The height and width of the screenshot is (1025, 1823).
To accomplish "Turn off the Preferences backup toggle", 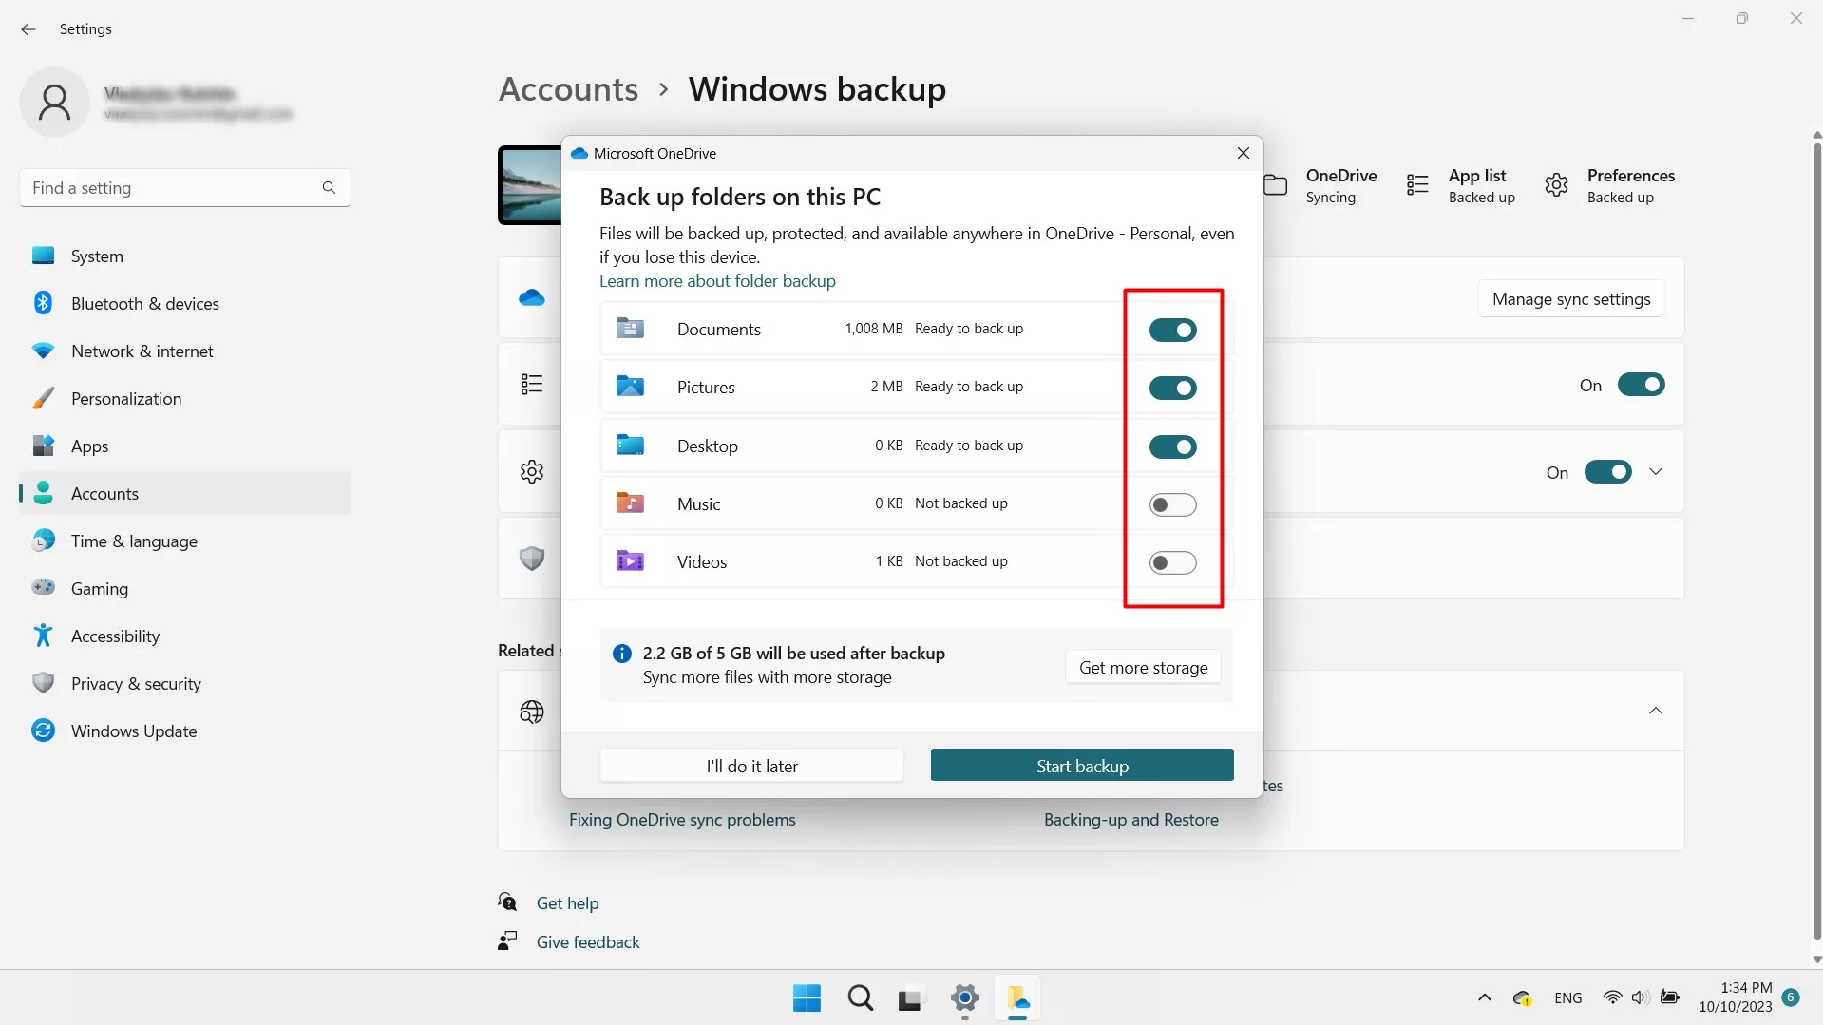I will [1607, 472].
